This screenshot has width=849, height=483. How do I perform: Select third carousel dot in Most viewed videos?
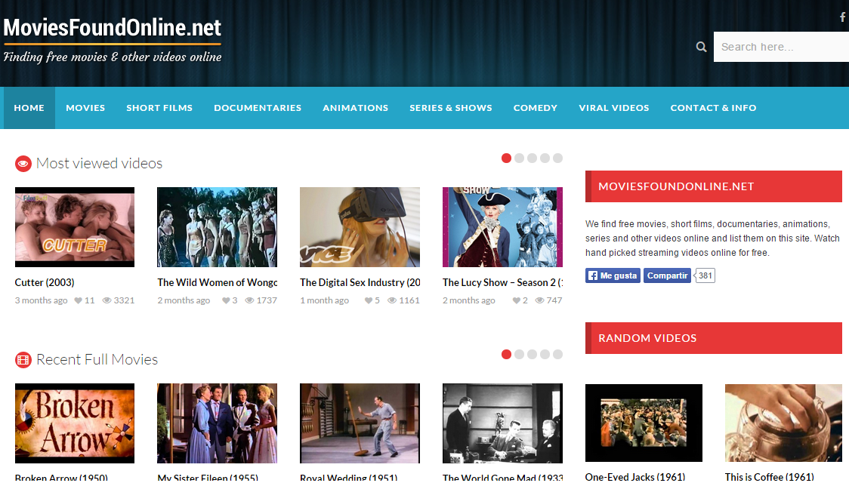click(x=533, y=158)
